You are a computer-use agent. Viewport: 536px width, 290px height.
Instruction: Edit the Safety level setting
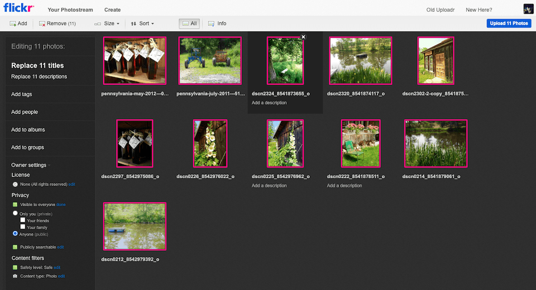[57, 268]
